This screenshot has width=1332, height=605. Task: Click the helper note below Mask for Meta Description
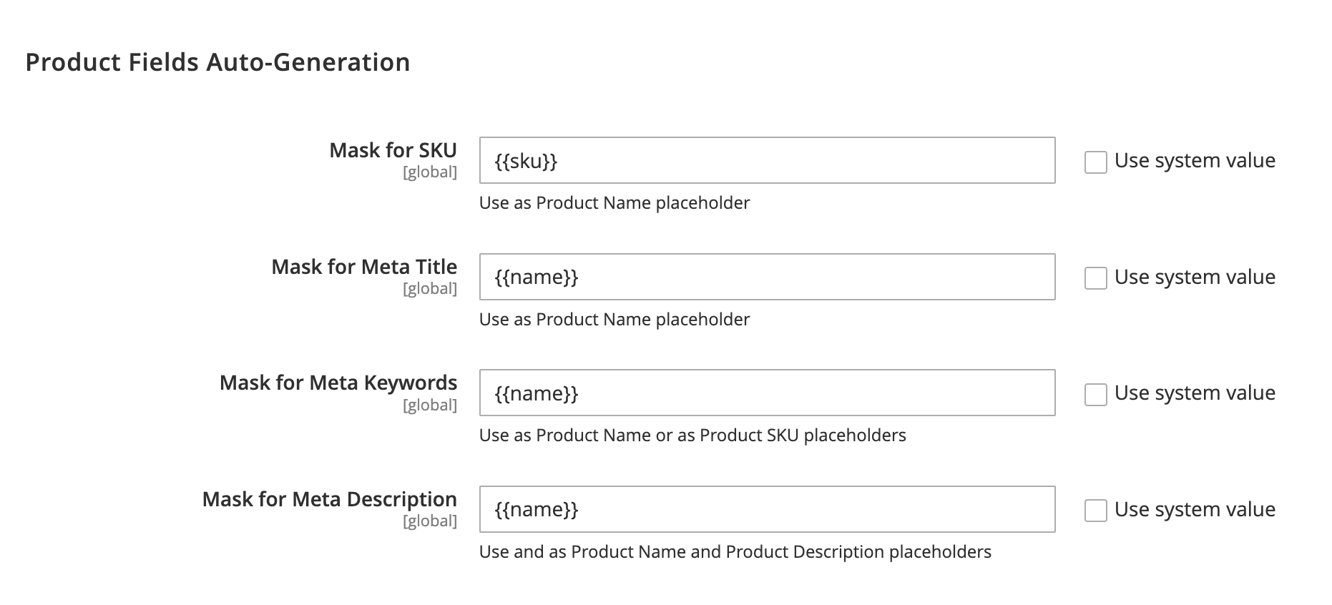point(735,551)
